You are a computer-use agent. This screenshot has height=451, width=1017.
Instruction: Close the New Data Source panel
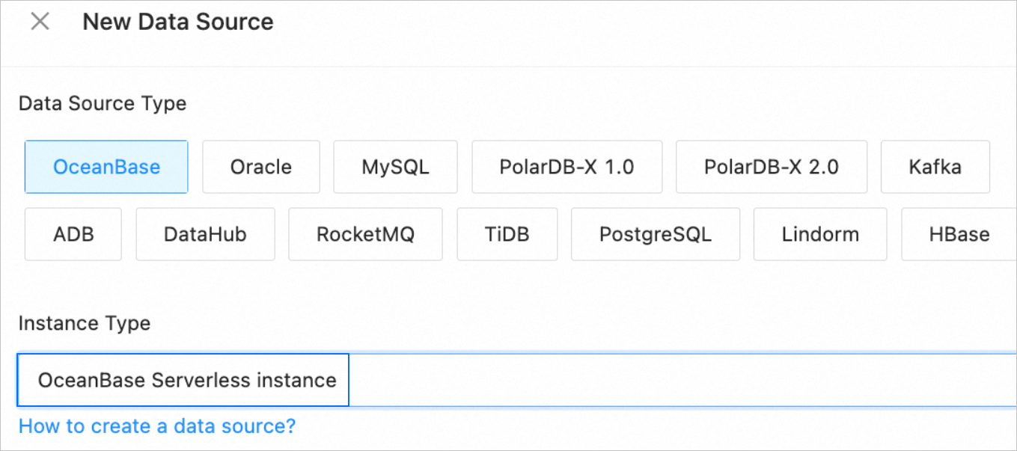[x=40, y=22]
